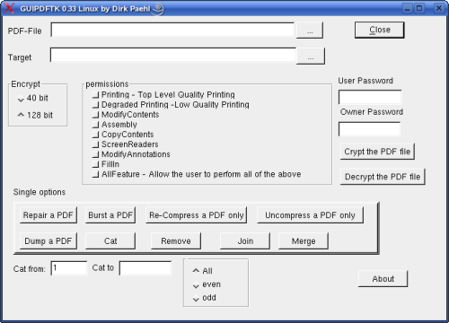Viewport: 449px width, 323px height.
Task: Click the Merge button
Action: tap(304, 241)
